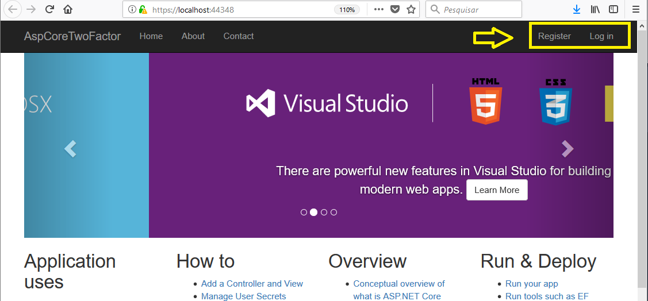The image size is (648, 301).
Task: Go to previous carousel slide chevron
Action: 70,149
